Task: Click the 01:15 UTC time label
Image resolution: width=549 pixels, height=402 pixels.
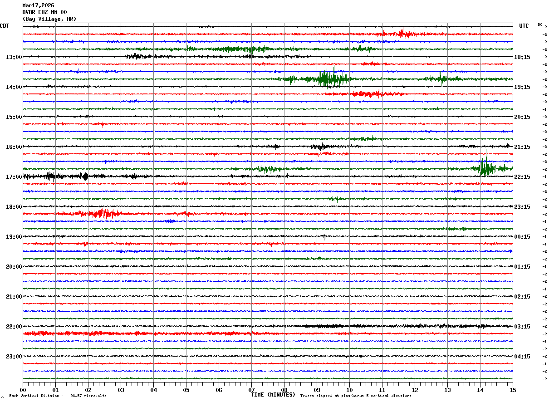Action: [522, 267]
